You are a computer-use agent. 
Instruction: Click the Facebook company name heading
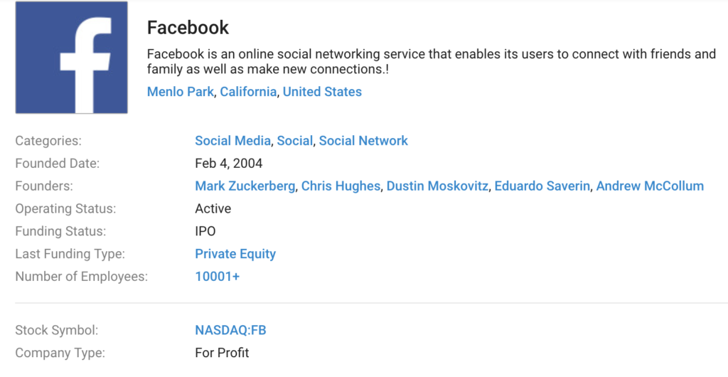[x=188, y=28]
